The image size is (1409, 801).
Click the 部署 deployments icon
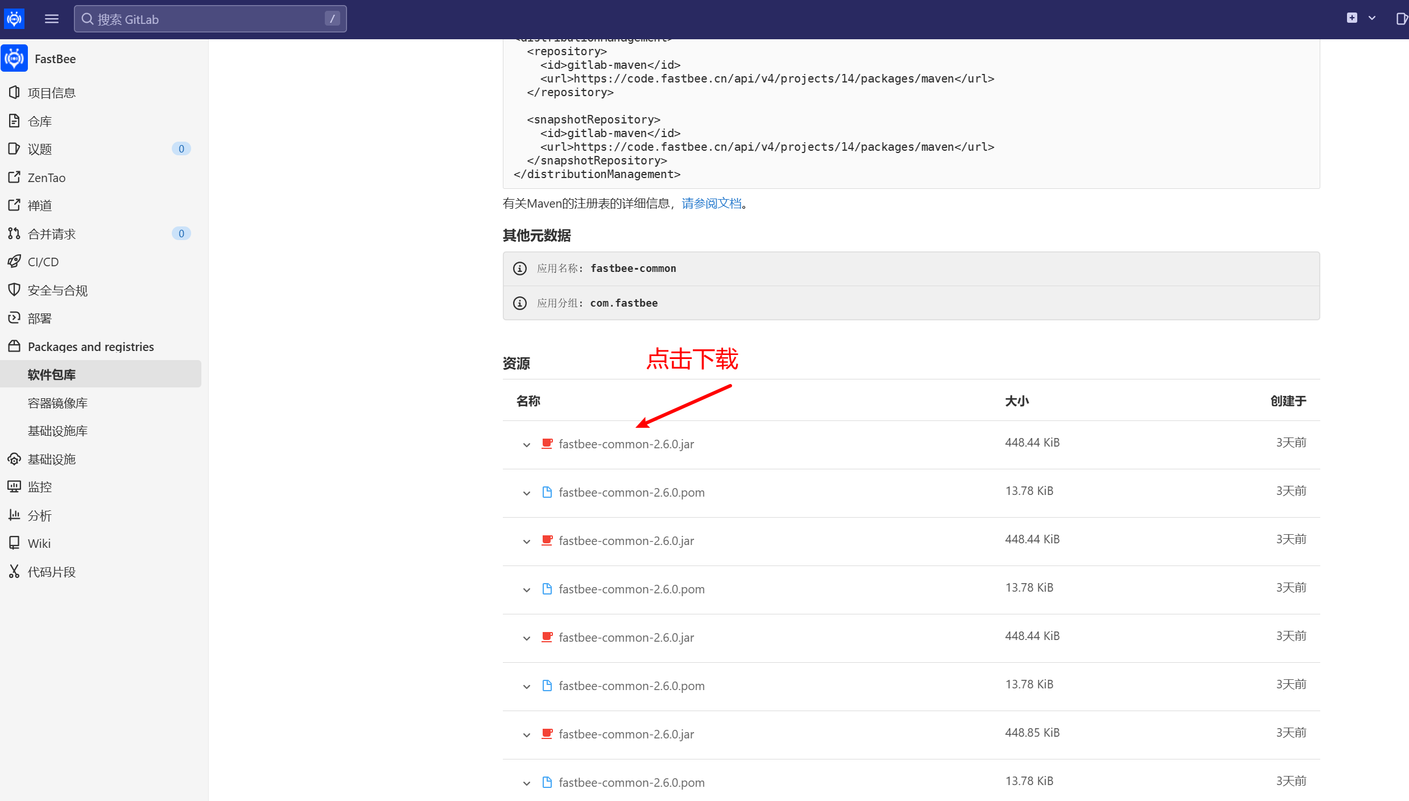(14, 317)
